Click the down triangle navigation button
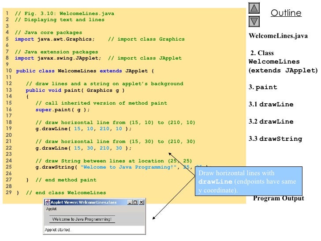This screenshot has width=321, height=241. click(x=254, y=22)
